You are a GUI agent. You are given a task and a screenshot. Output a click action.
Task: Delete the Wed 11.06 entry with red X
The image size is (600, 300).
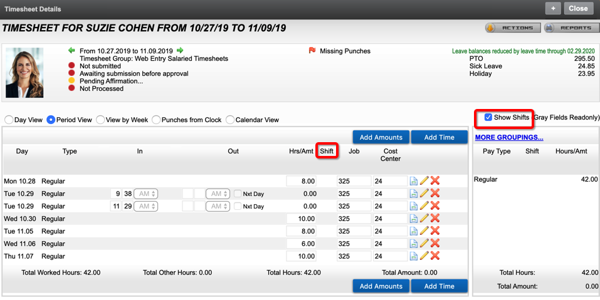435,244
